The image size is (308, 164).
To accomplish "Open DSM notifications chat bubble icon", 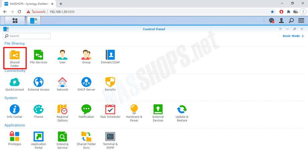I will pyautogui.click(x=272, y=20).
